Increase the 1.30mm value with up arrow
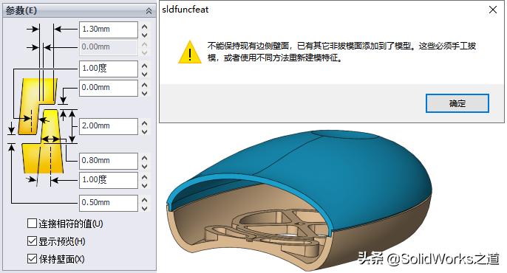 145,27
